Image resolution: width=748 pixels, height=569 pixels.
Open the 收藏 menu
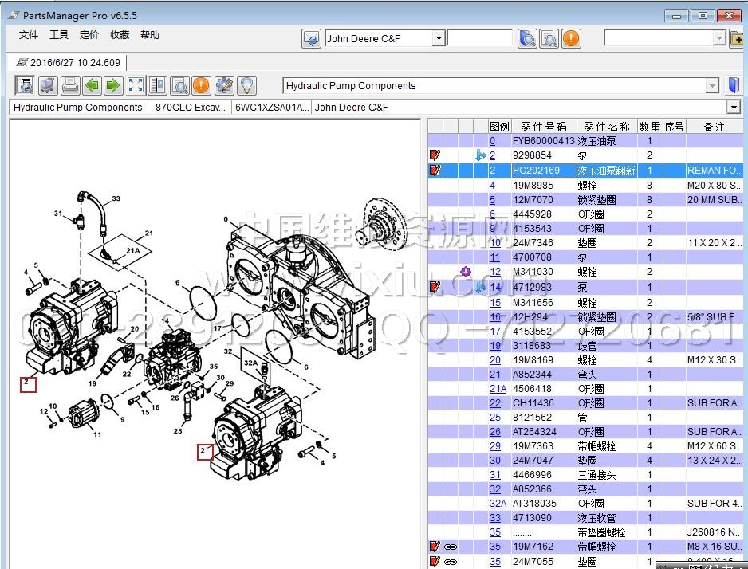click(x=120, y=35)
